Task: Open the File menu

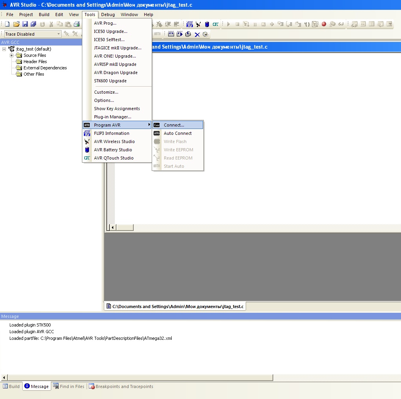Action: [10, 15]
